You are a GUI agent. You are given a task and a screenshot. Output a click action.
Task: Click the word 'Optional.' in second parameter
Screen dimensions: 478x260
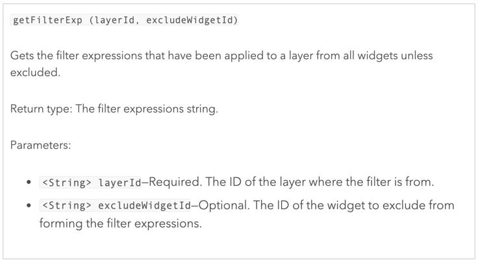[224, 205]
